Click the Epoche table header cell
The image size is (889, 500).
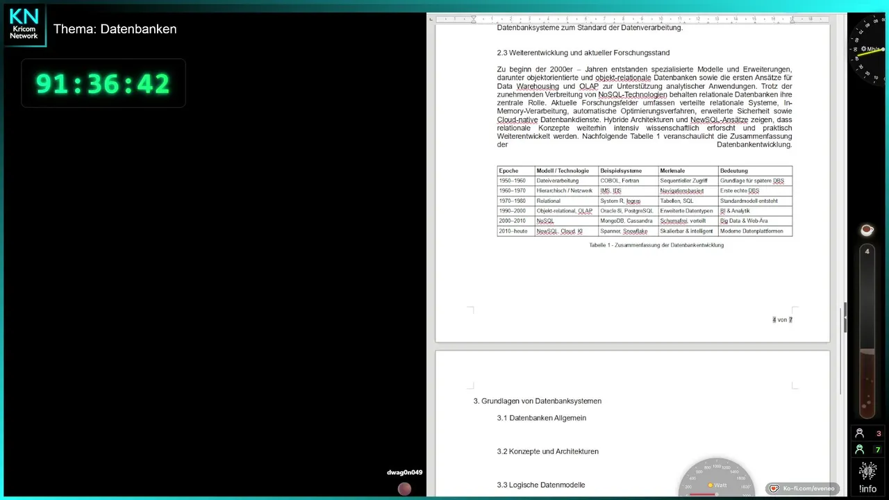[x=516, y=171]
